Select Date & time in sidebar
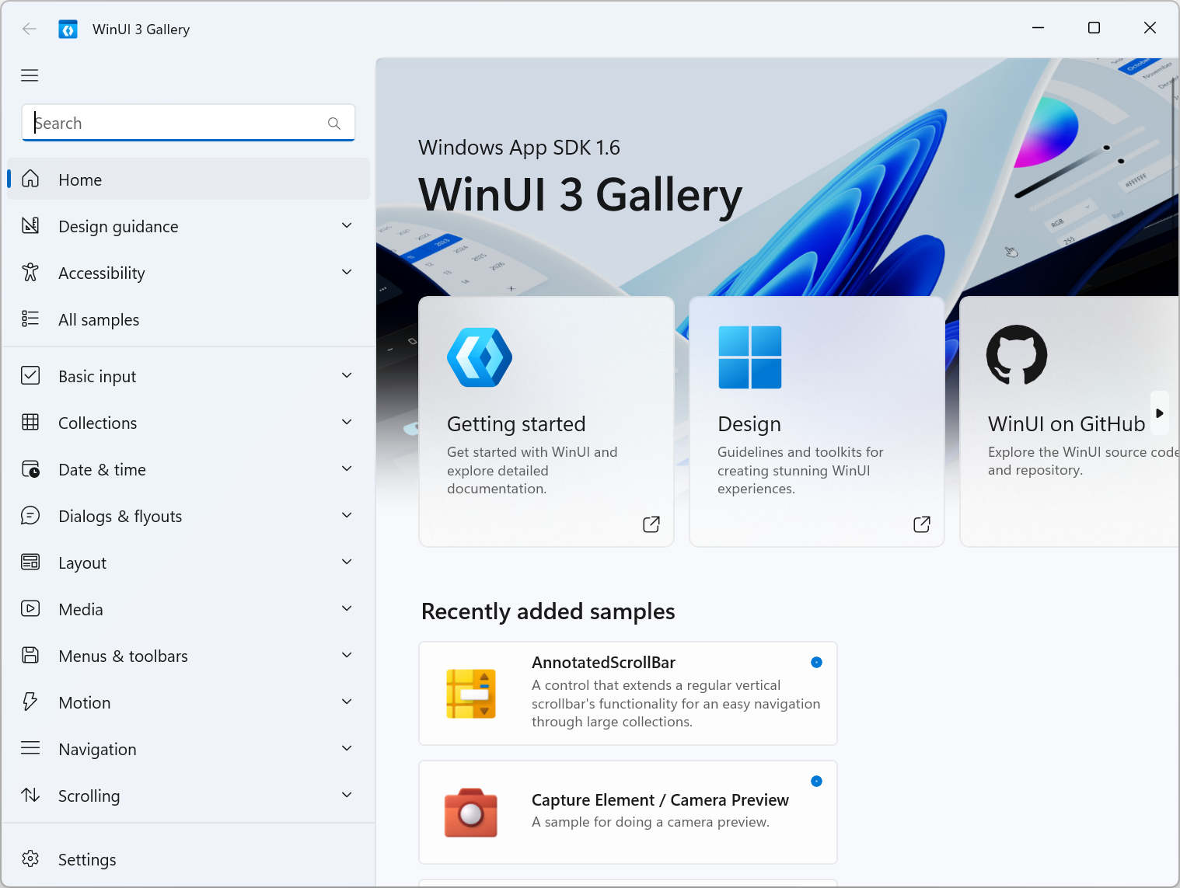The width and height of the screenshot is (1180, 888). pos(102,469)
